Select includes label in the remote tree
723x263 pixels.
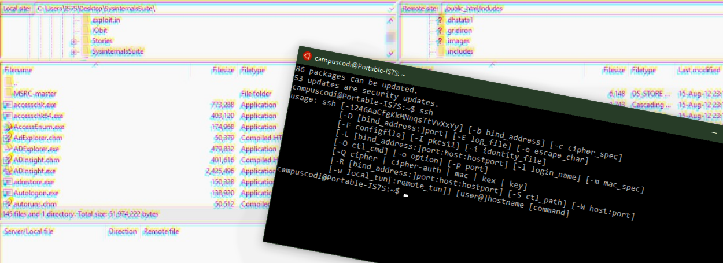pos(460,51)
